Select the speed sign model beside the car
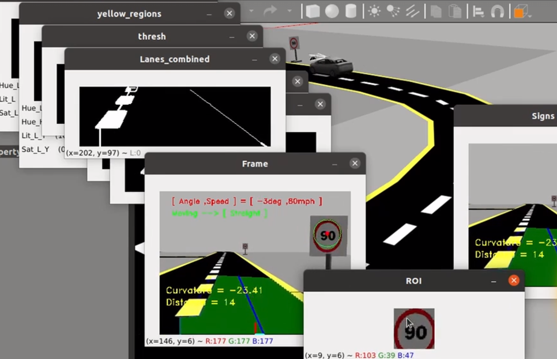Screen dimensions: 557x359 point(293,48)
